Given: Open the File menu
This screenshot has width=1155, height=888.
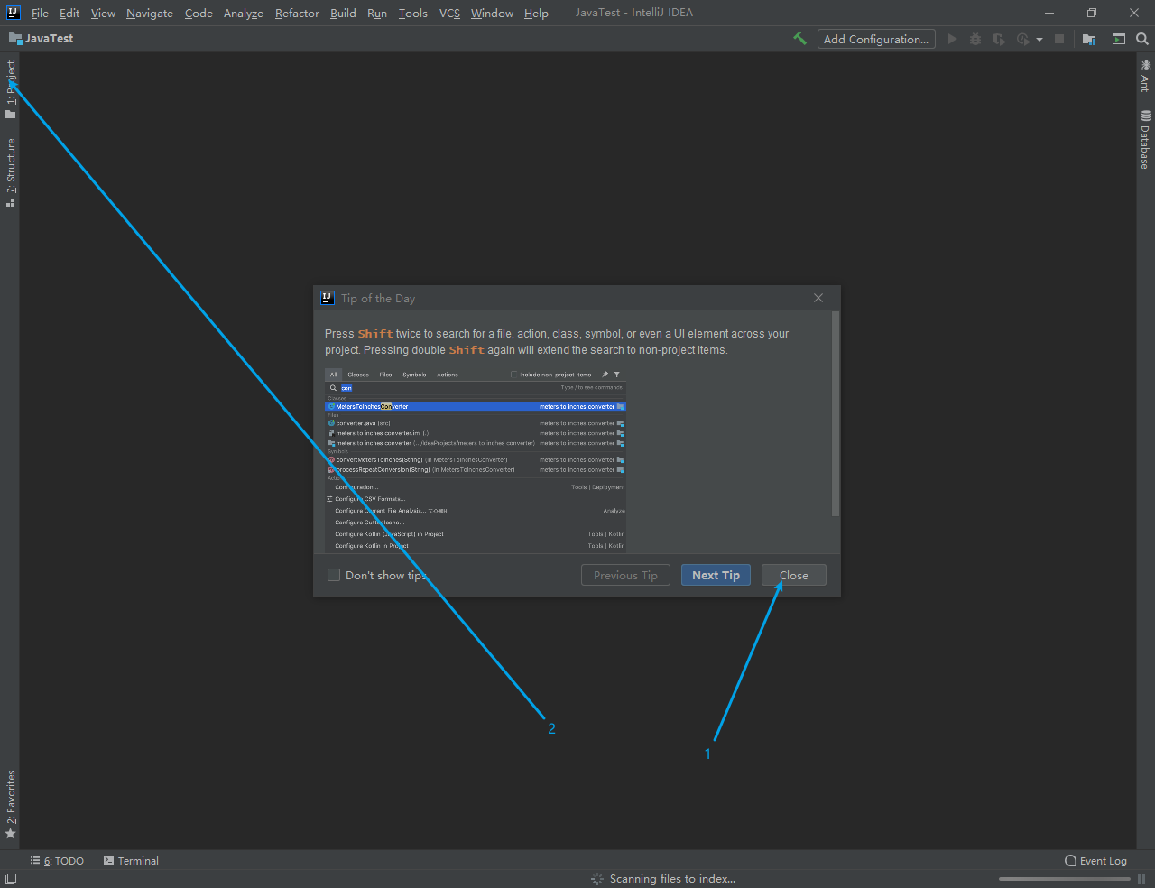Looking at the screenshot, I should (40, 14).
